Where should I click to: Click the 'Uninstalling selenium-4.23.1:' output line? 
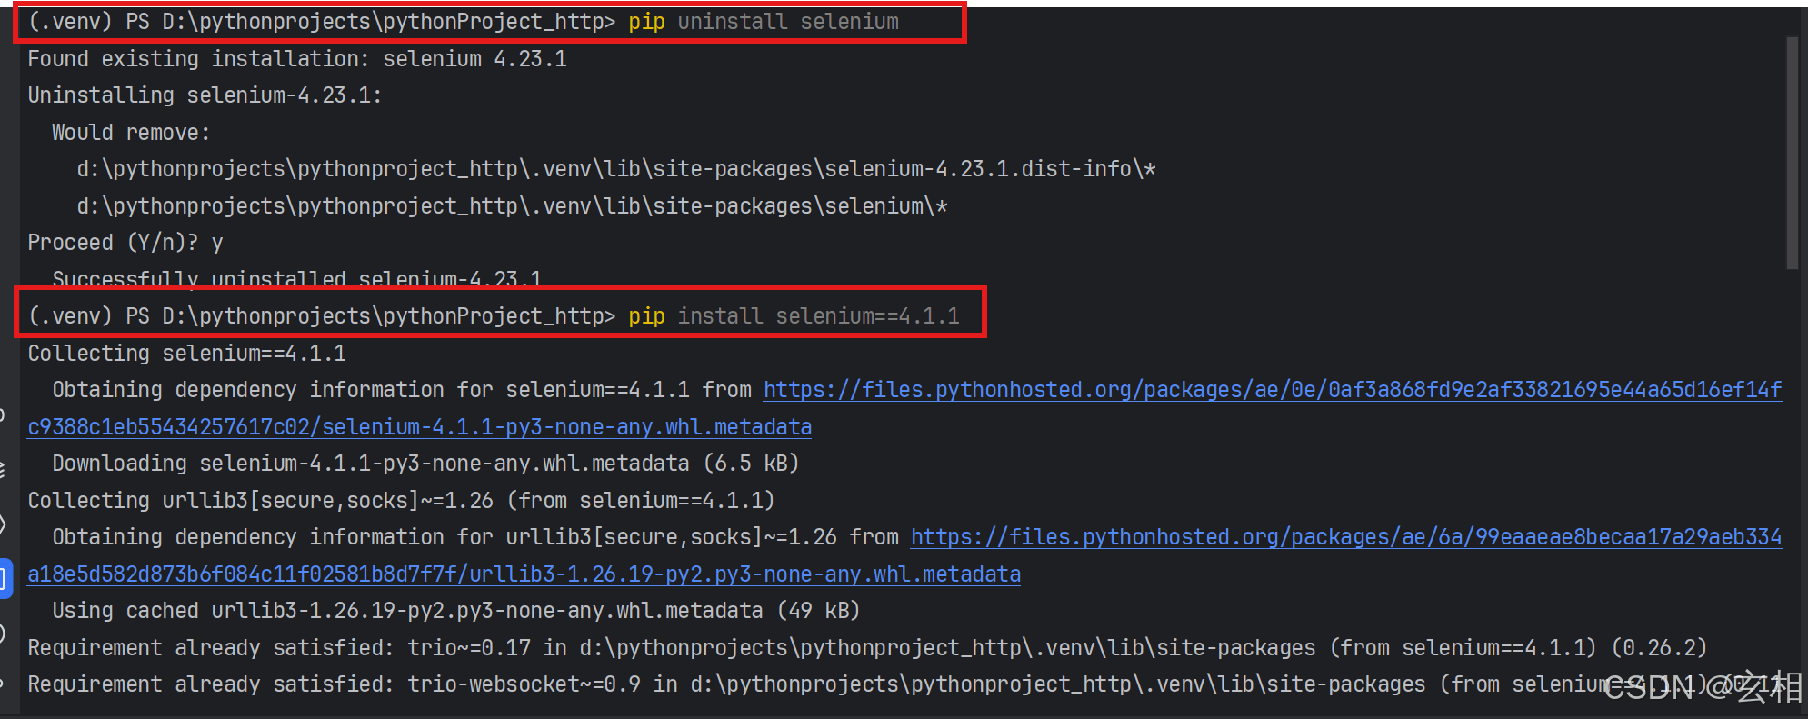pos(205,95)
